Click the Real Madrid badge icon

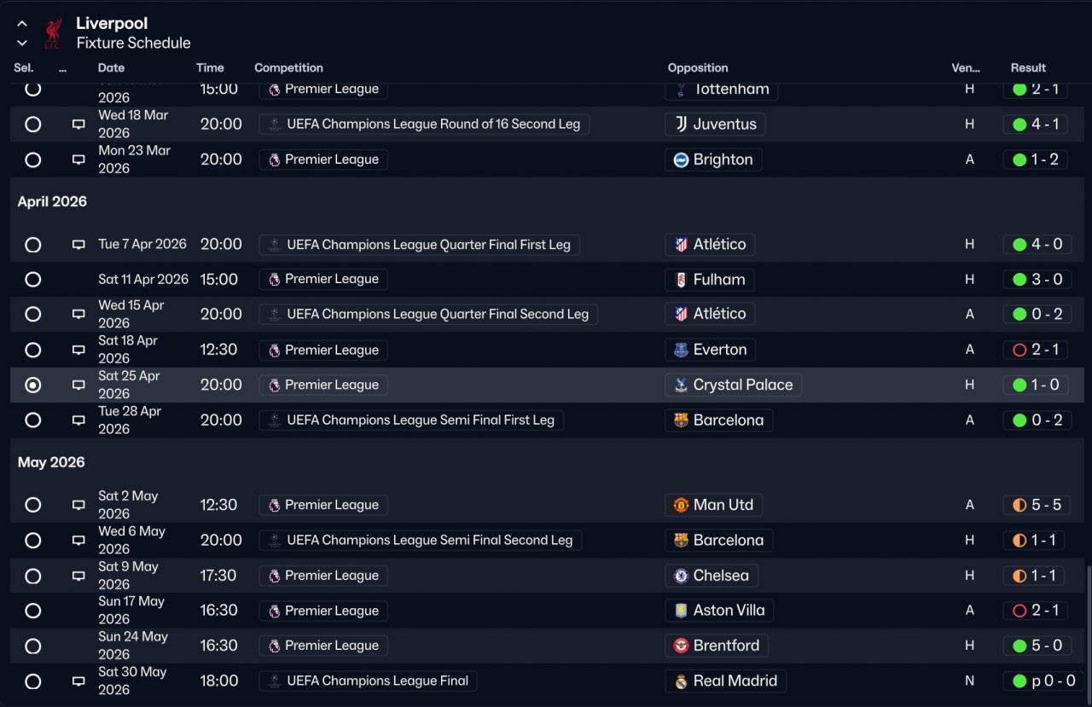(681, 681)
